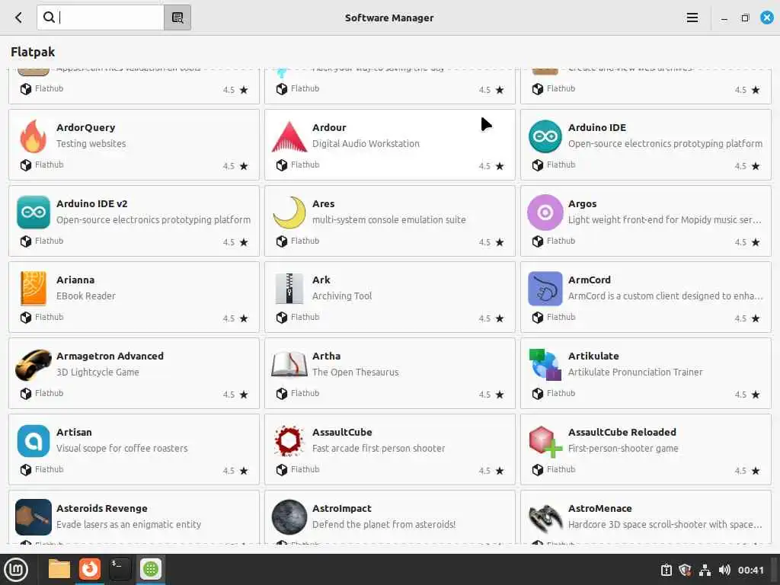Click Software Manager taskbar icon
This screenshot has height=585, width=780.
[x=150, y=569]
